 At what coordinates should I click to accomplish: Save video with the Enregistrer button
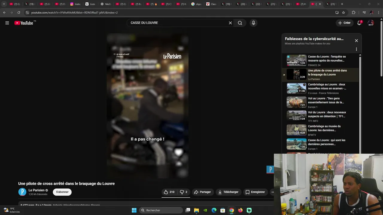click(x=255, y=192)
